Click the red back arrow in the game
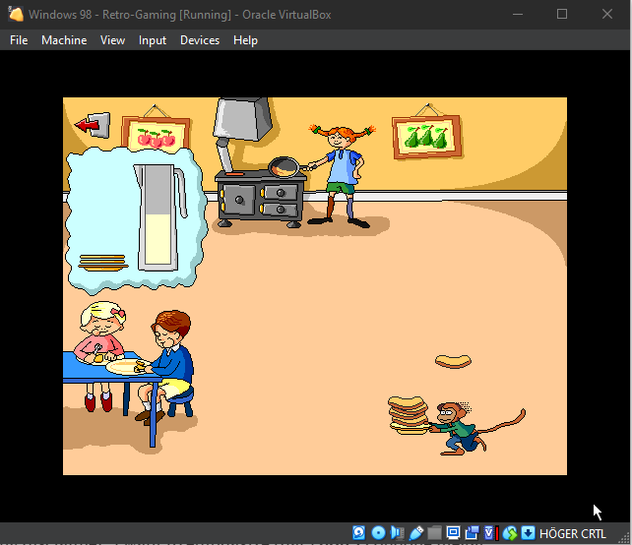The width and height of the screenshot is (632, 545). click(93, 125)
